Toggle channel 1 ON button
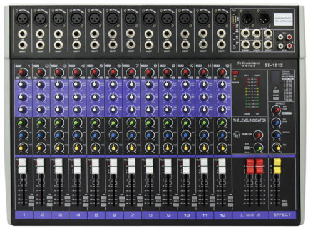Screen dimensions: 313x228 (31, 197)
